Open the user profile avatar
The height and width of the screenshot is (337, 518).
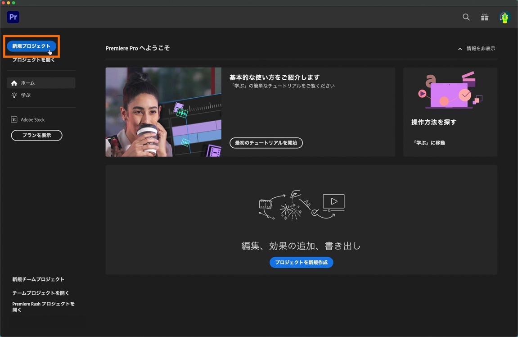coord(504,17)
